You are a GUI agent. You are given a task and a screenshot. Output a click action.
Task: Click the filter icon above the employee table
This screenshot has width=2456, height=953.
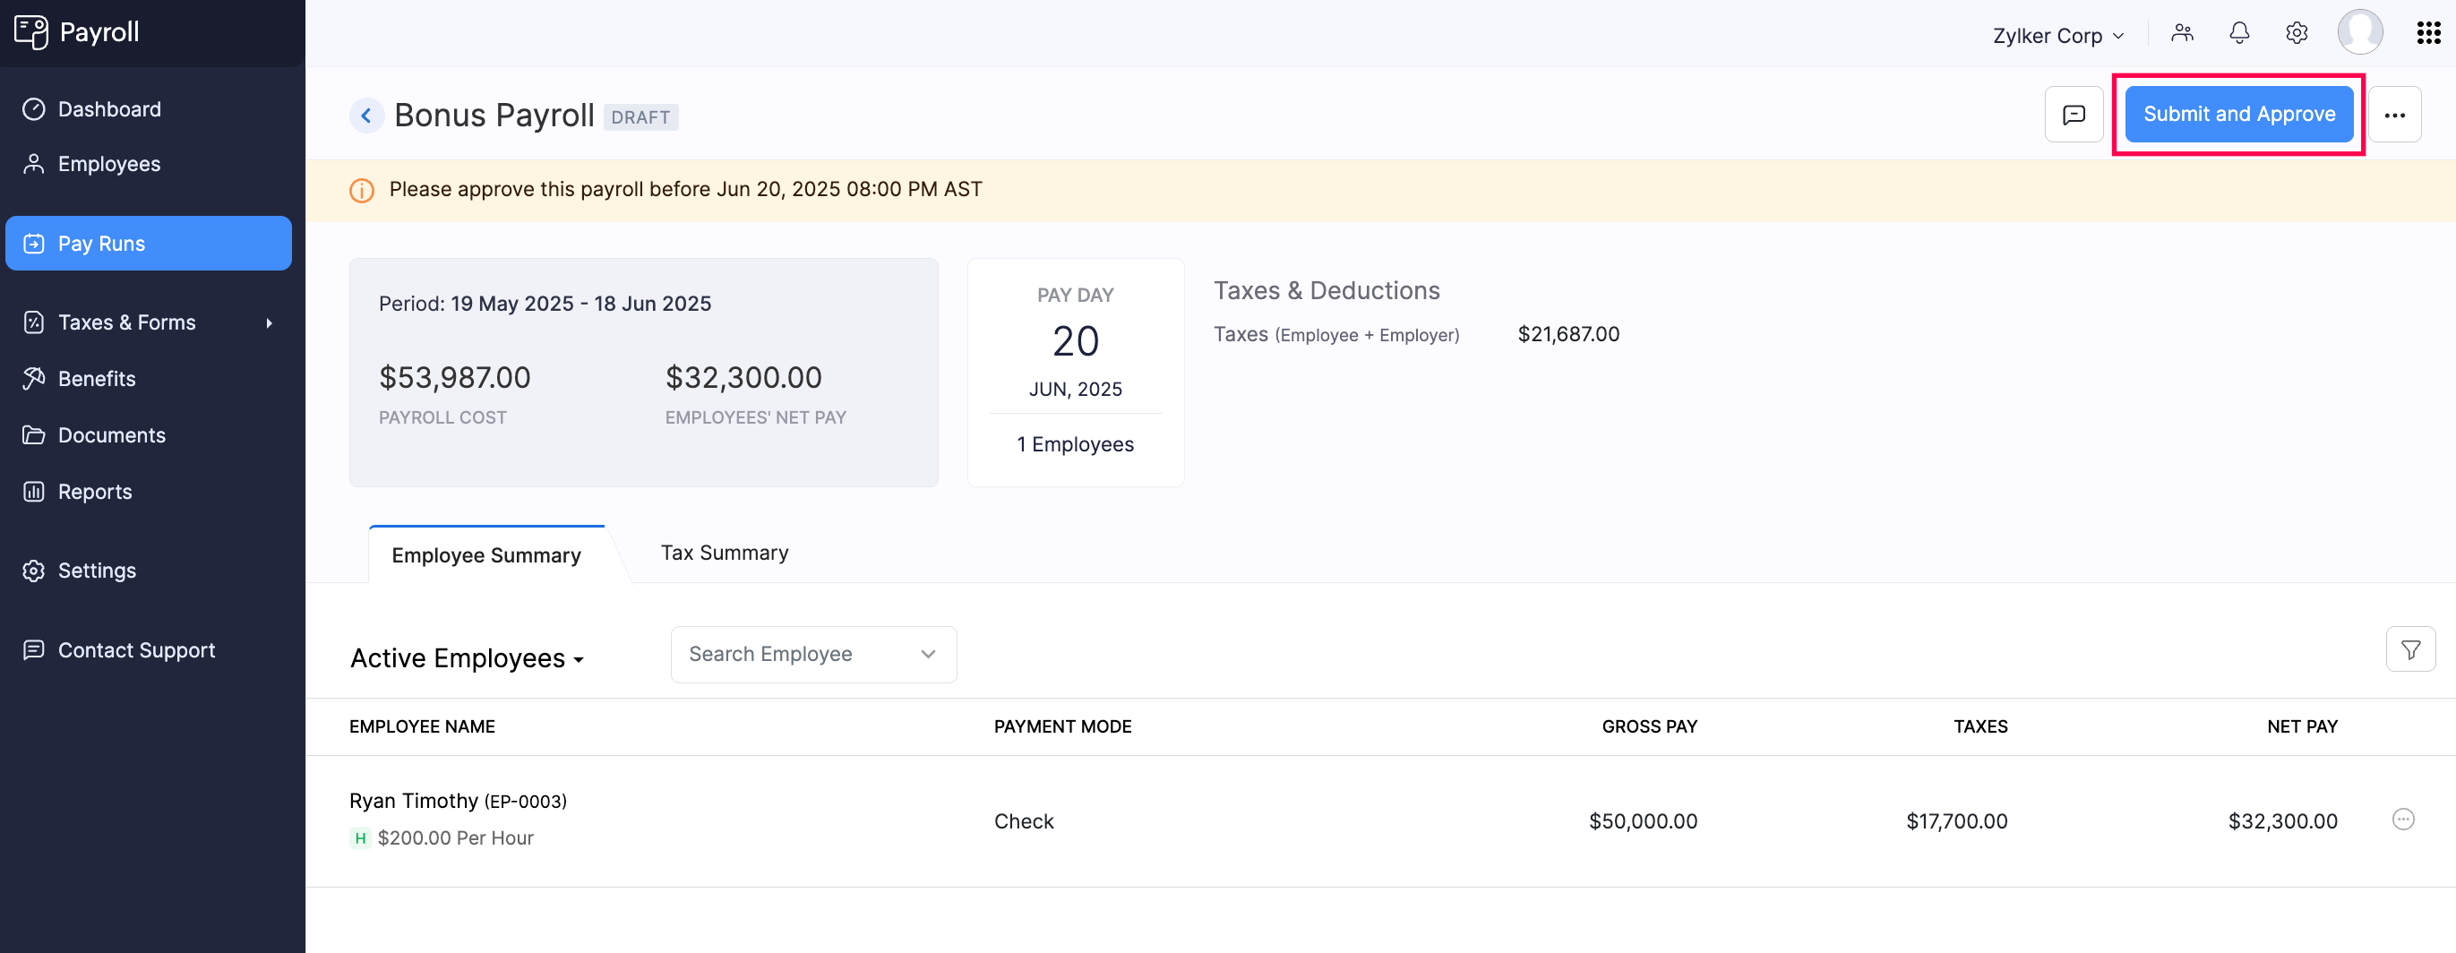pos(2411,649)
